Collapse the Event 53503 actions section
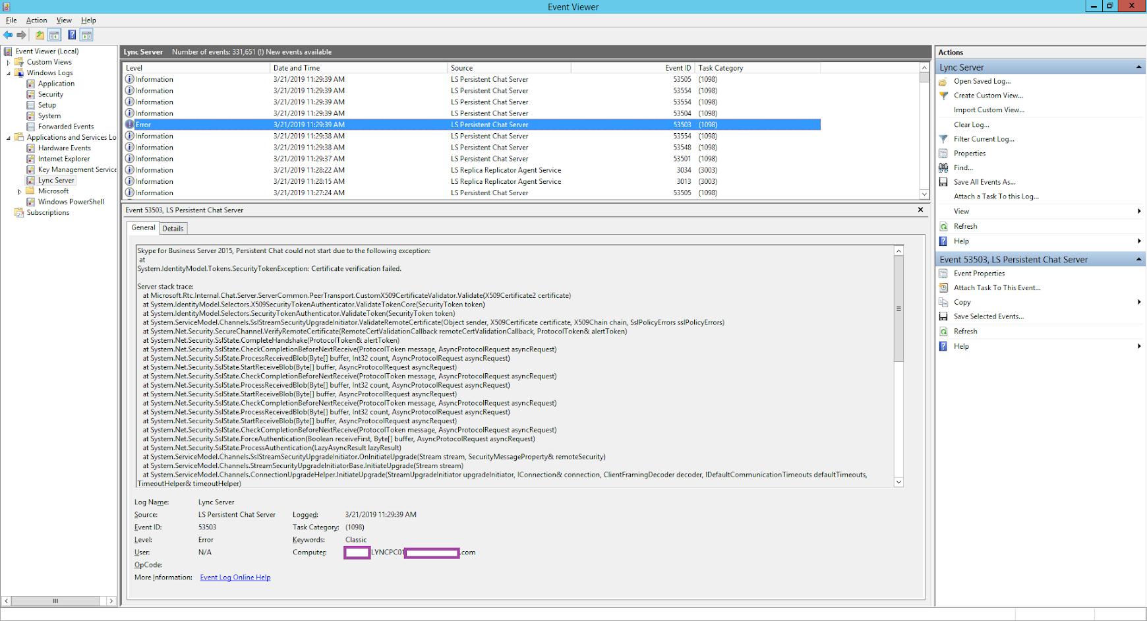 pyautogui.click(x=1138, y=260)
